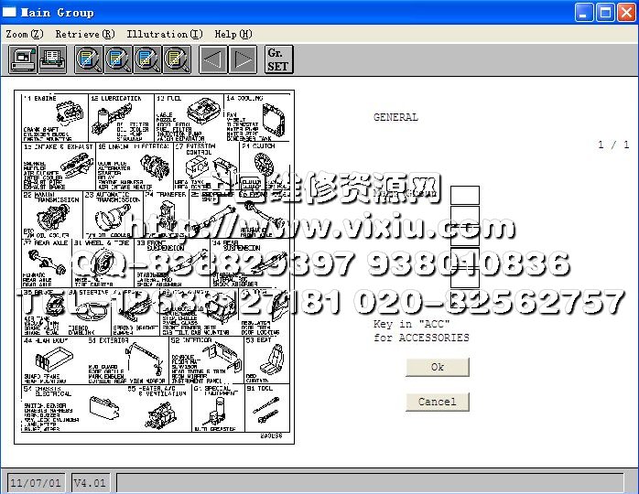The image size is (639, 494).
Task: Confirm with the Ok button
Action: coord(437,367)
